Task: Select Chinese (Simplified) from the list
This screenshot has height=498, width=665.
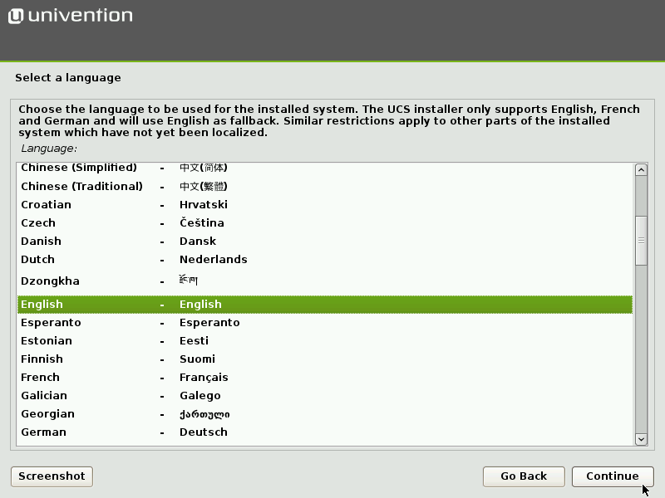Action: coord(166,167)
